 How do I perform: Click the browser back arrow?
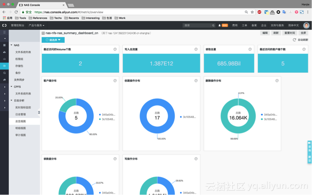tap(4, 12)
